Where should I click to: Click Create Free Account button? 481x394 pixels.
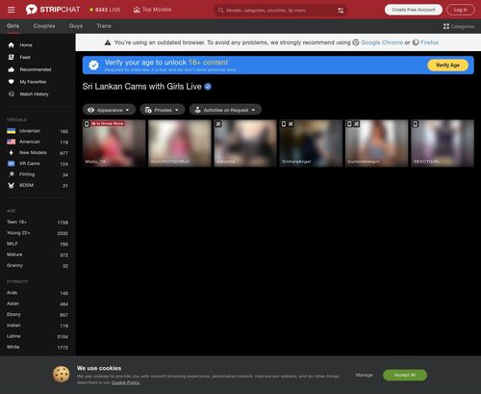[414, 10]
